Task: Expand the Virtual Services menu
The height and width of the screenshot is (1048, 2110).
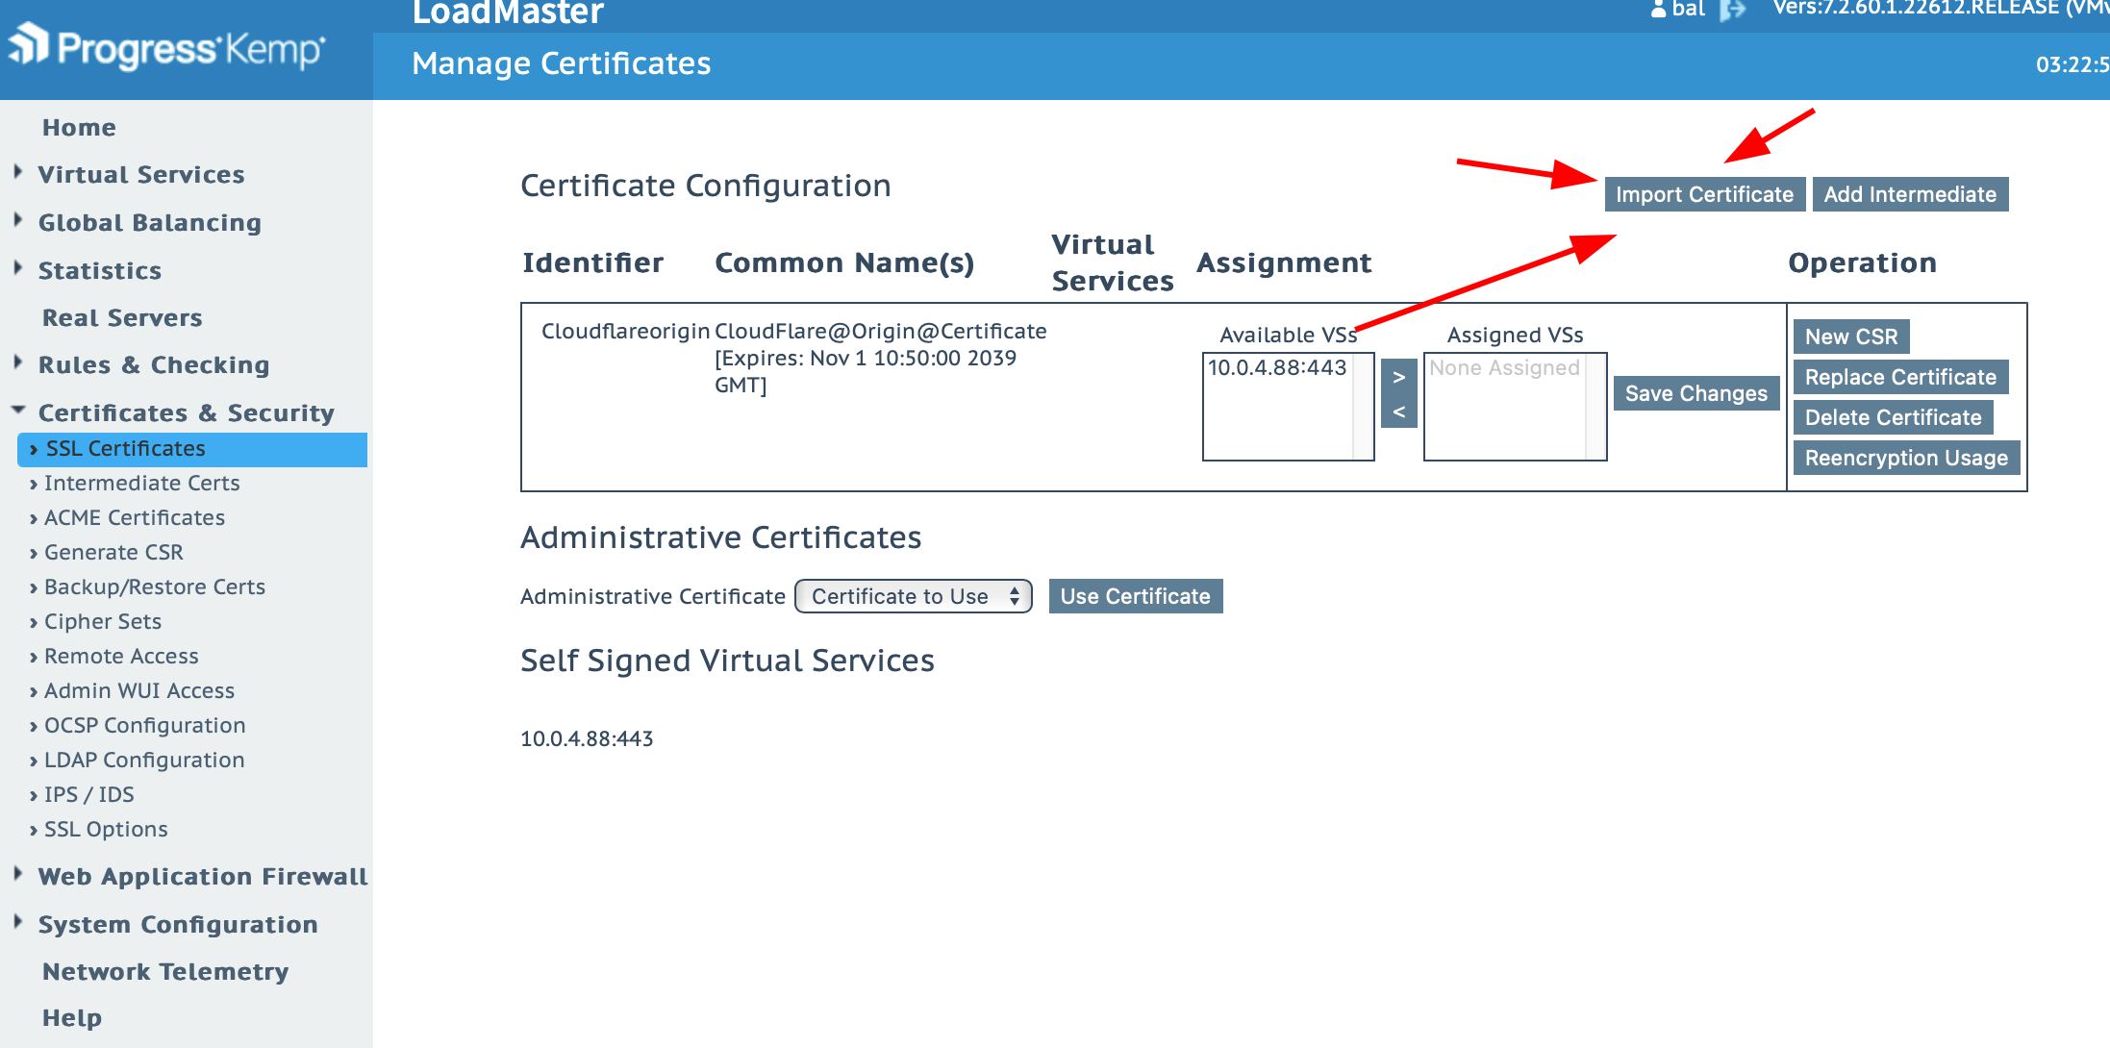Action: click(x=141, y=175)
